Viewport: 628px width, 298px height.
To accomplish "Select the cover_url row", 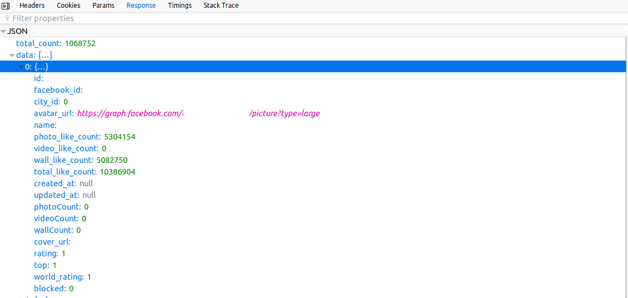I will (312, 242).
